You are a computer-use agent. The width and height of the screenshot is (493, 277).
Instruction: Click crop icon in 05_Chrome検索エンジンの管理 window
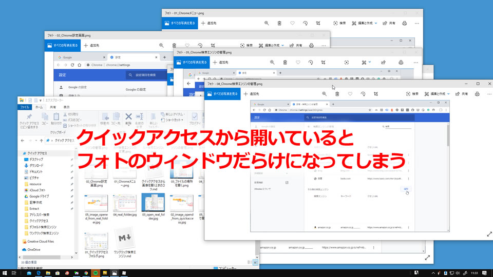(323, 62)
